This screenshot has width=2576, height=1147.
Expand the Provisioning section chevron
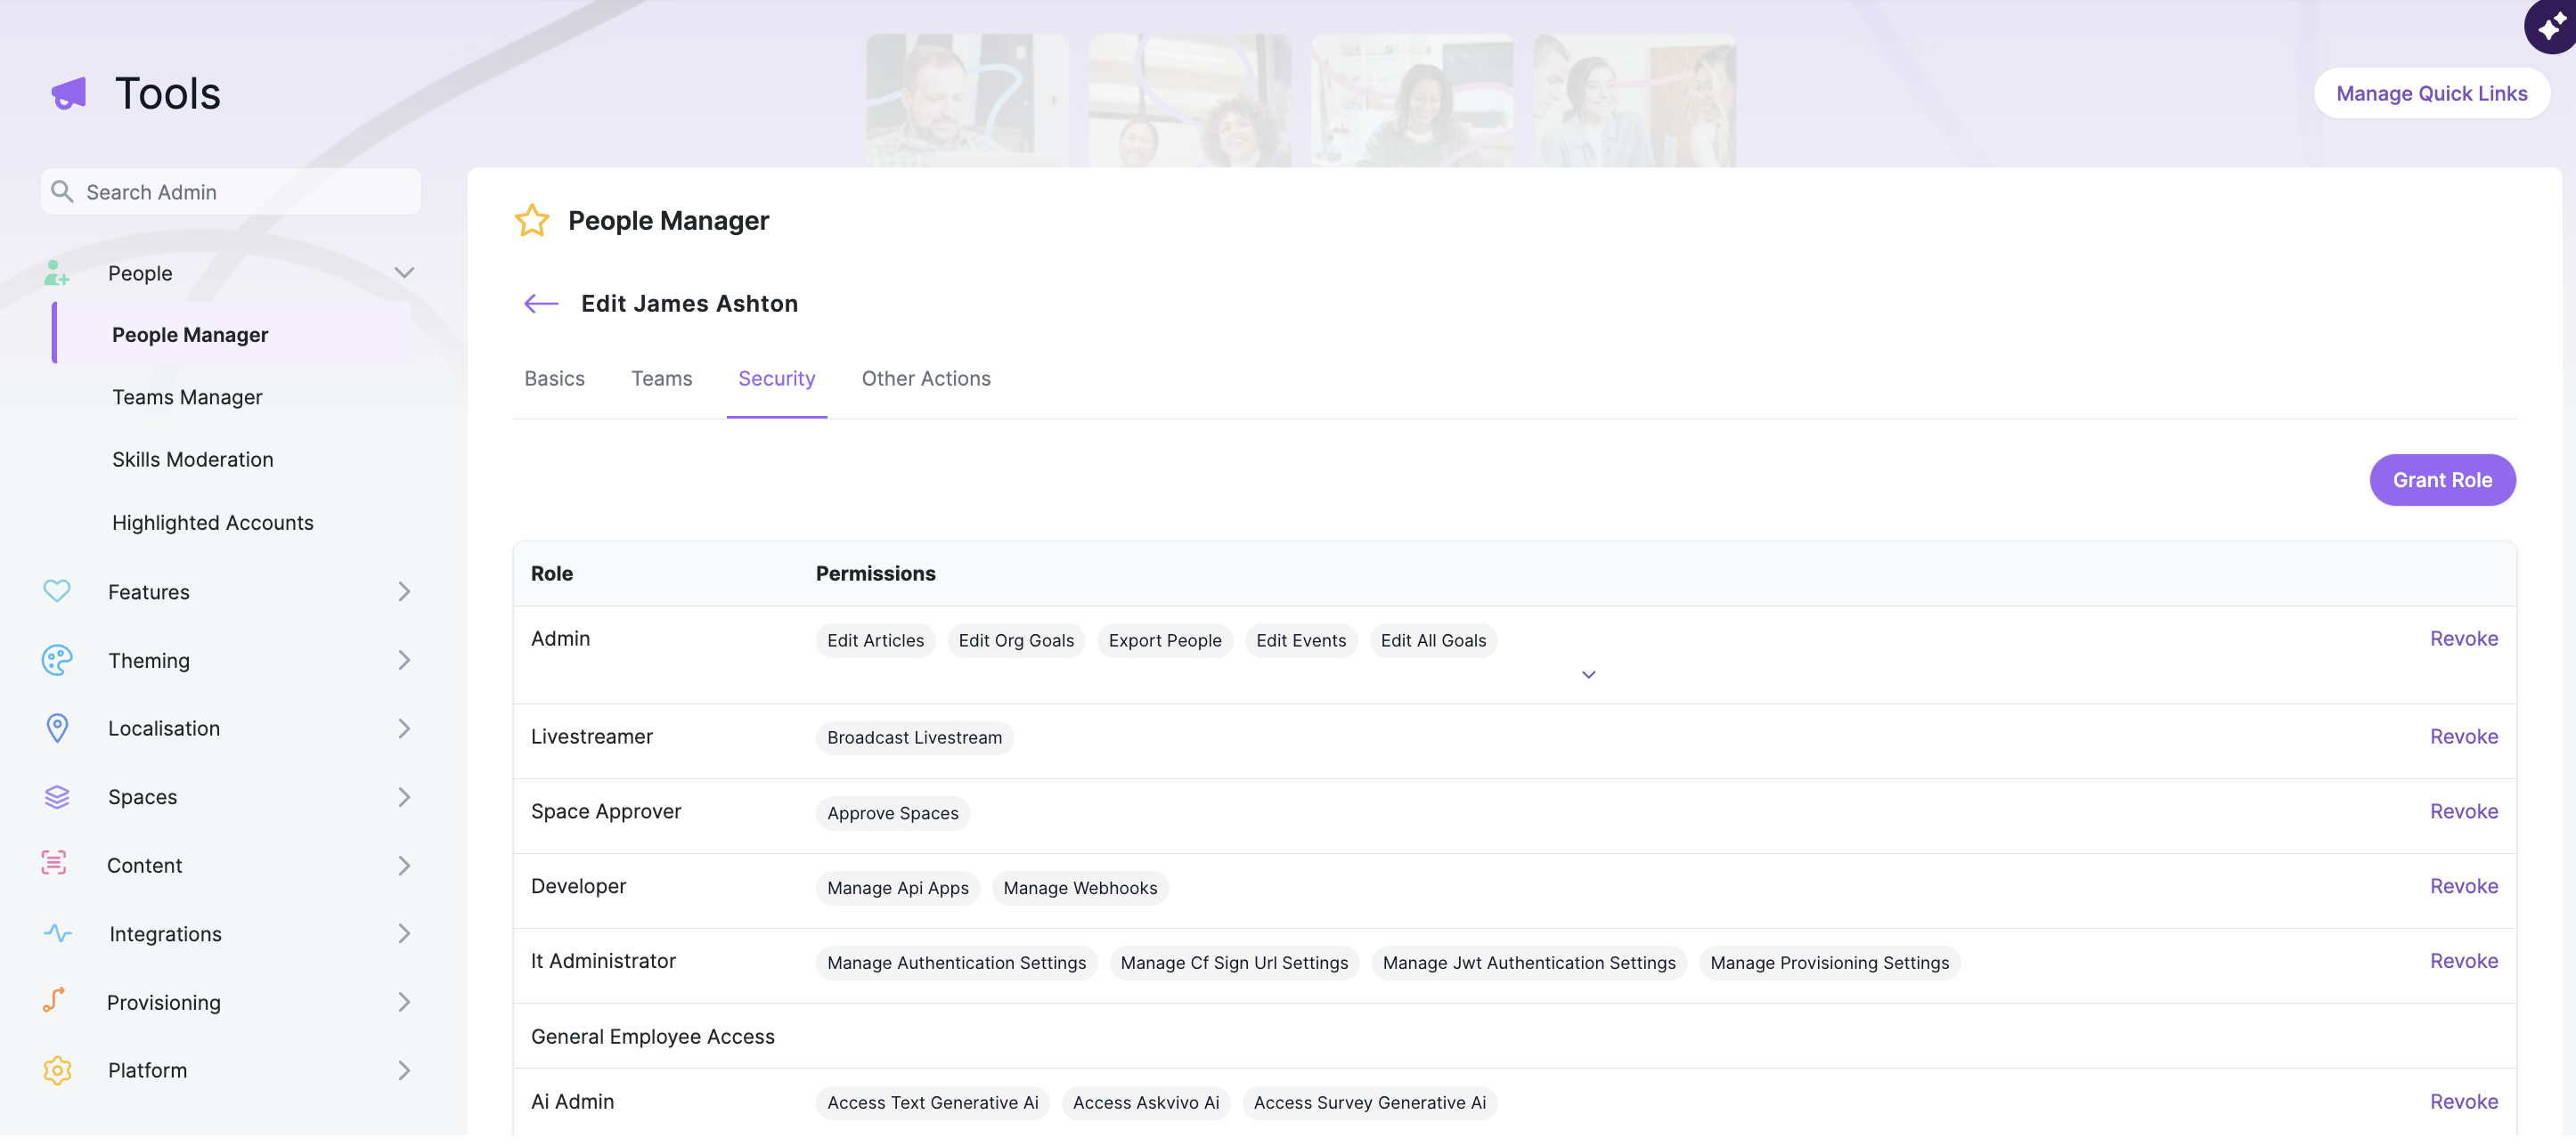point(404,1002)
